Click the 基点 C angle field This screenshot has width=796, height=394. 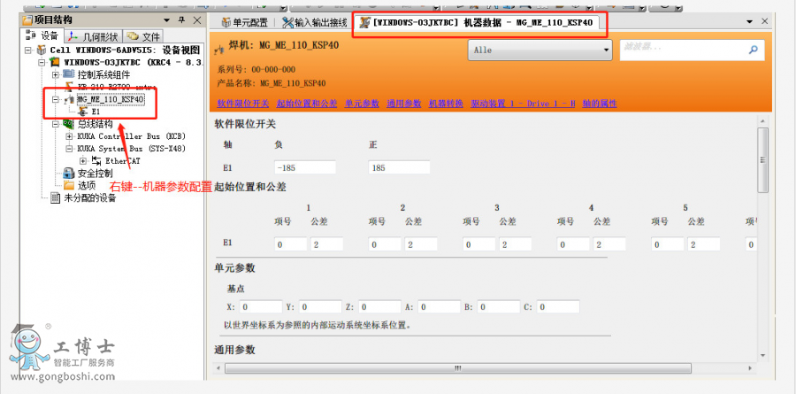(558, 307)
